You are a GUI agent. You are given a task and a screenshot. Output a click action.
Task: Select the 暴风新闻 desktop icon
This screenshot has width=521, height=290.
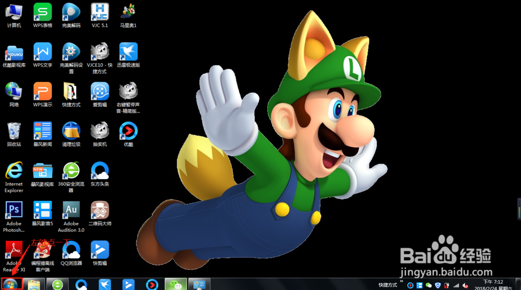[x=43, y=134]
